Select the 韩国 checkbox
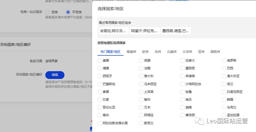 click(x=224, y=100)
